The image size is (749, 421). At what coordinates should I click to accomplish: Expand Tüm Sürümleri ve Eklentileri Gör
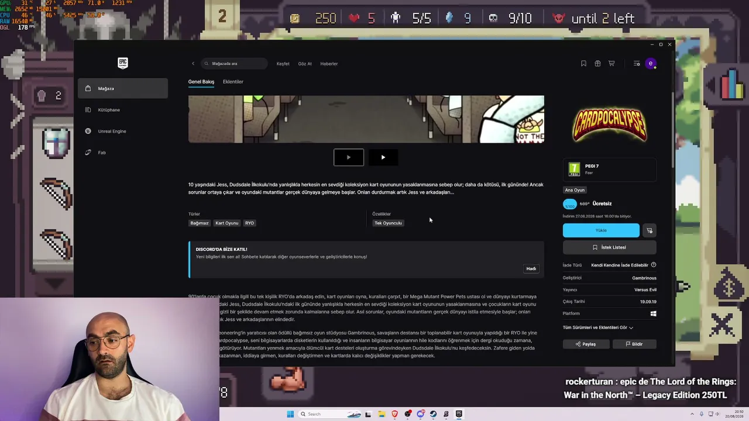(598, 327)
